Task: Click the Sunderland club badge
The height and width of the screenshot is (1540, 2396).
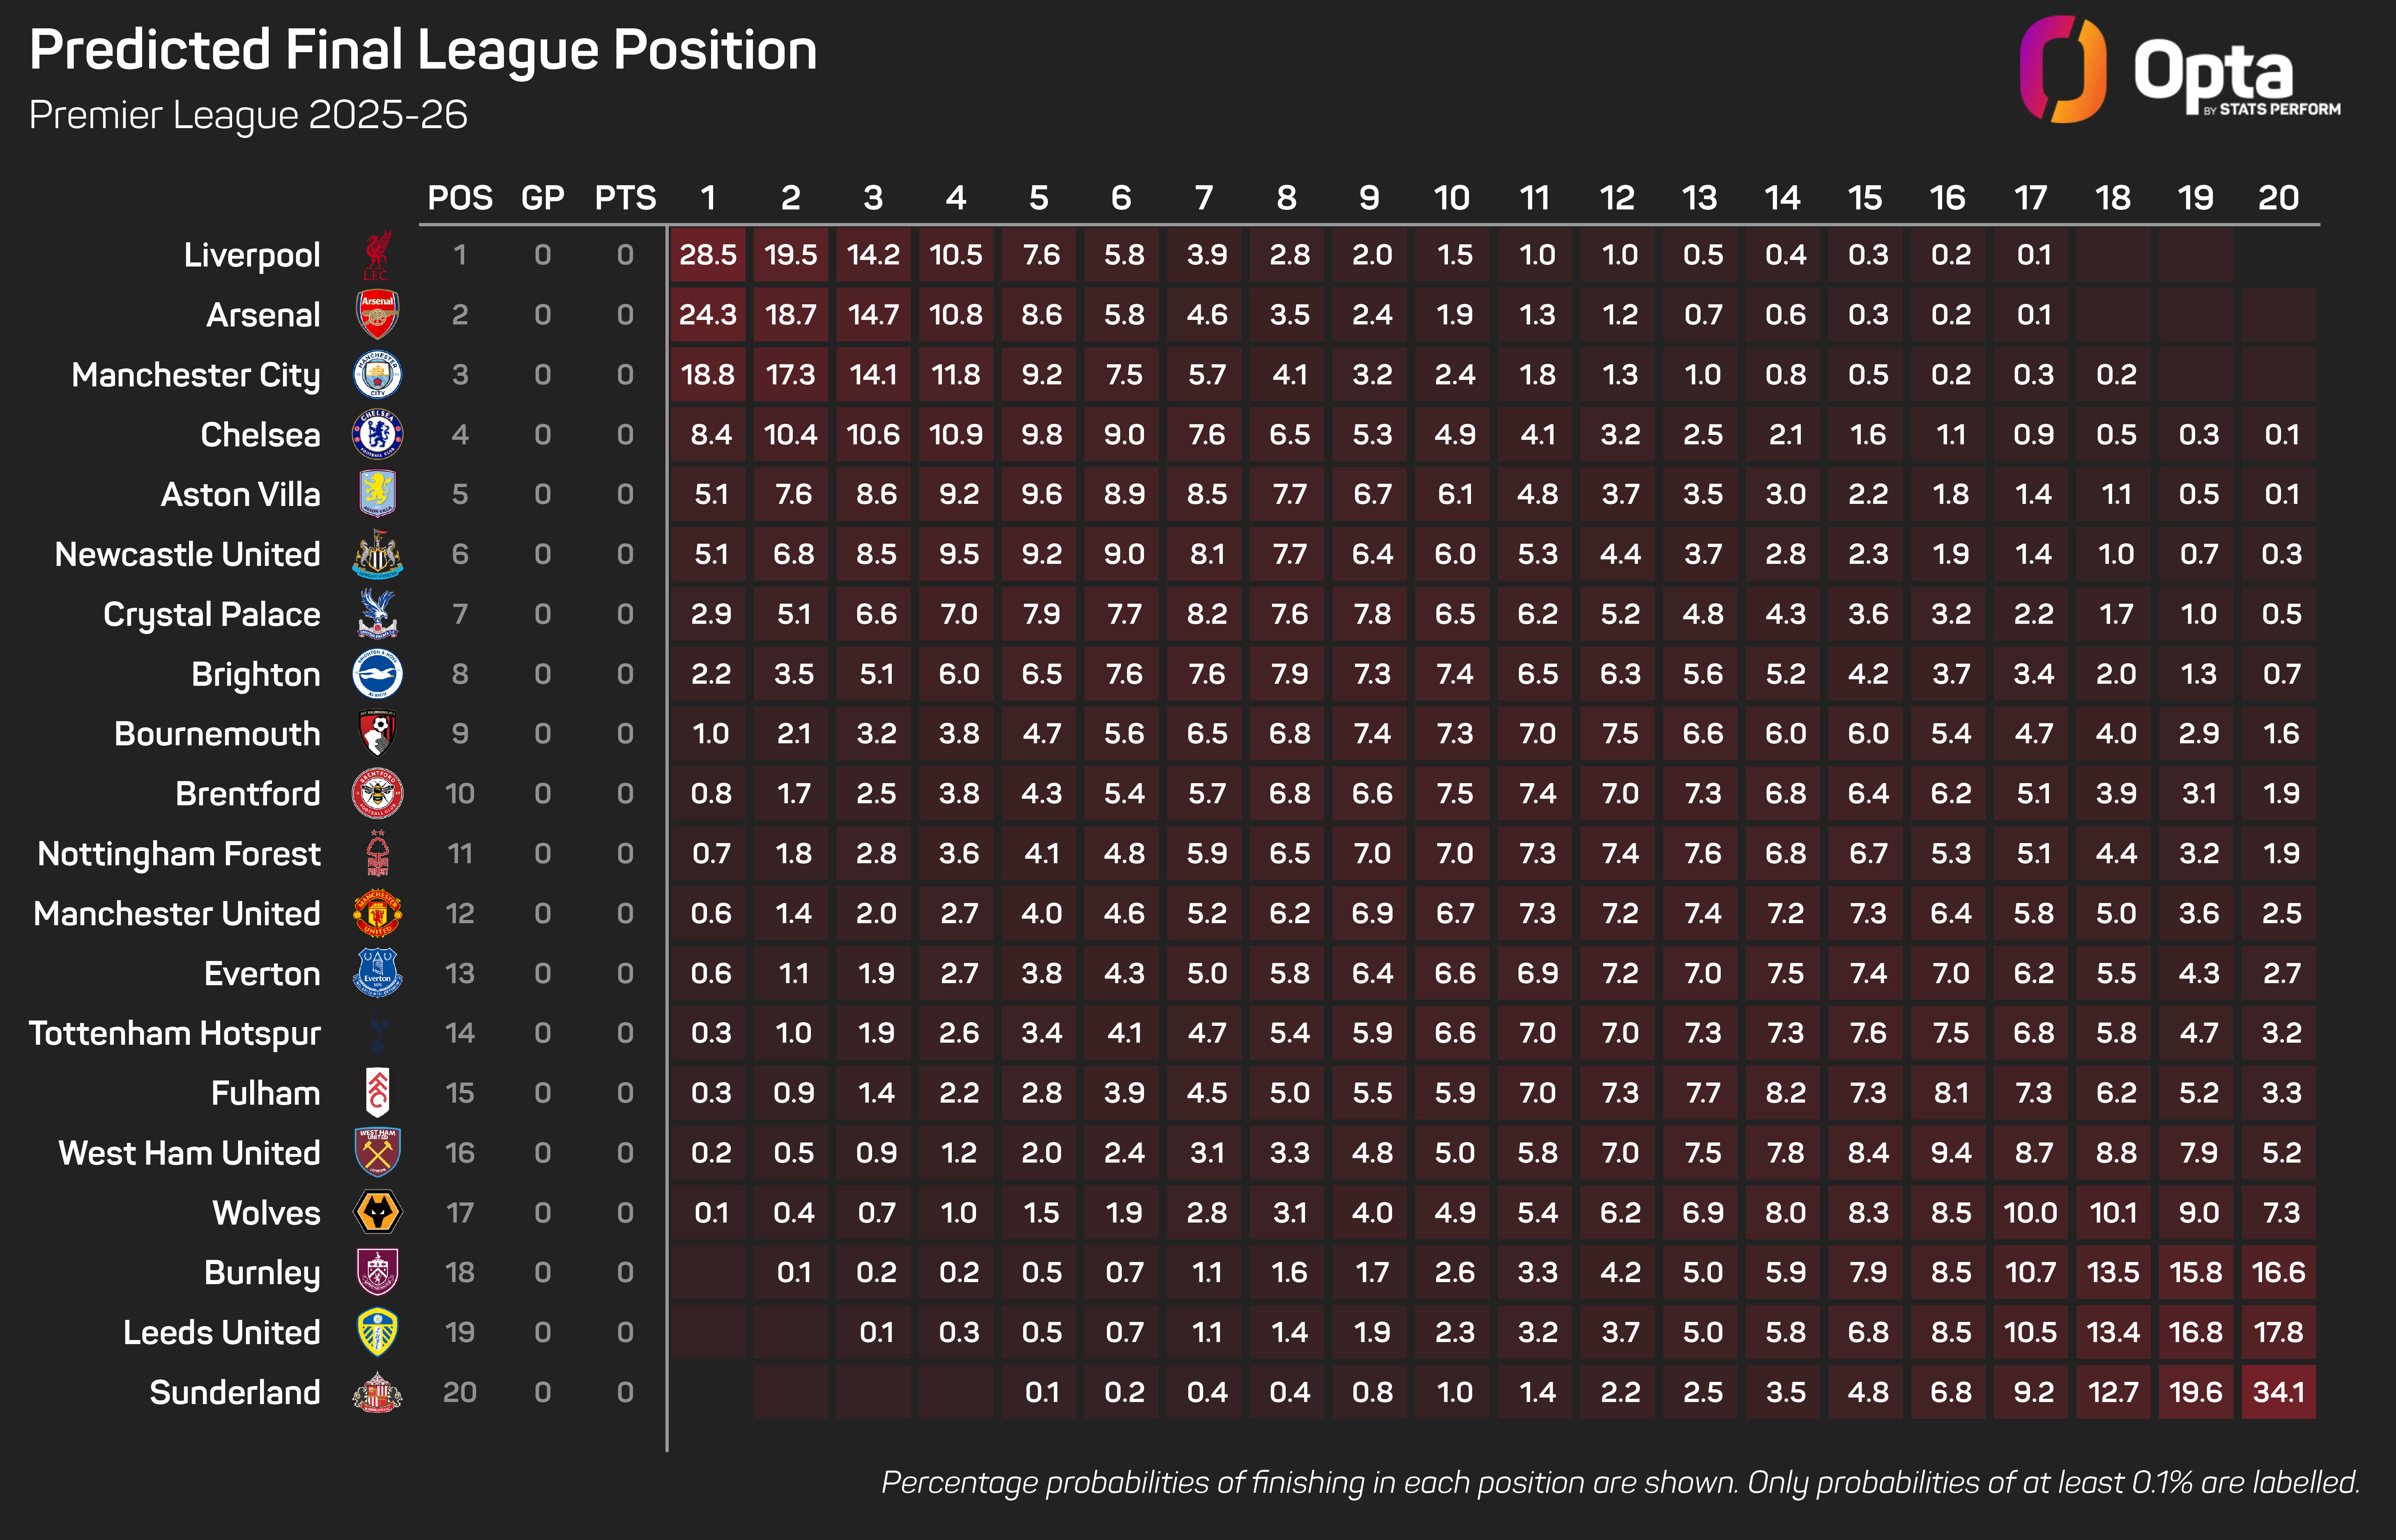Action: pos(378,1392)
